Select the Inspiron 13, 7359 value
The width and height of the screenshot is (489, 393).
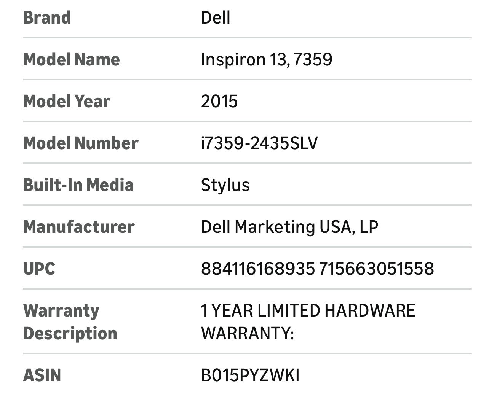(x=267, y=59)
